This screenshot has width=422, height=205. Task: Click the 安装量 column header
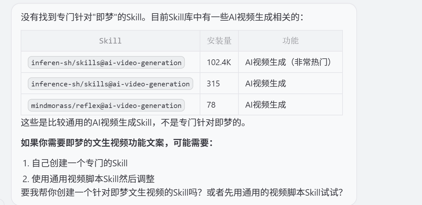(x=219, y=41)
